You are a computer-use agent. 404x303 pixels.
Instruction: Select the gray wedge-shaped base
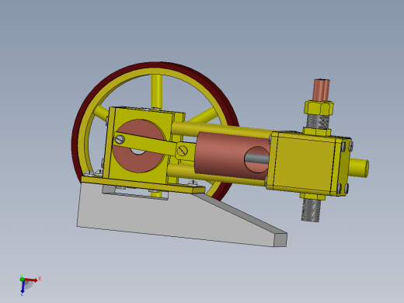tap(165, 218)
